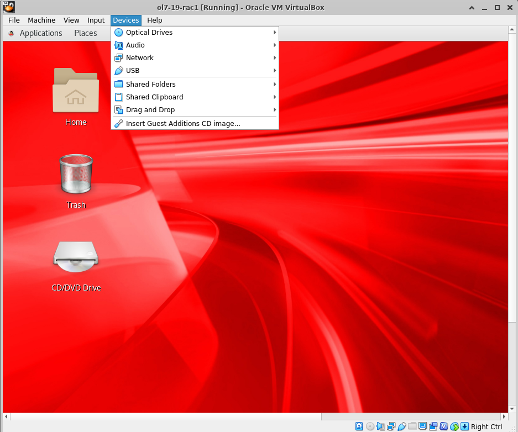Open the Input menu
Image resolution: width=518 pixels, height=432 pixels.
tap(96, 20)
